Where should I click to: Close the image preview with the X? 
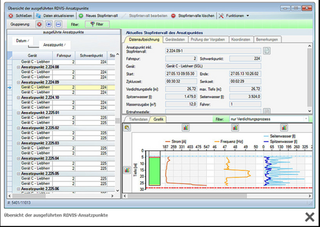[310, 217]
